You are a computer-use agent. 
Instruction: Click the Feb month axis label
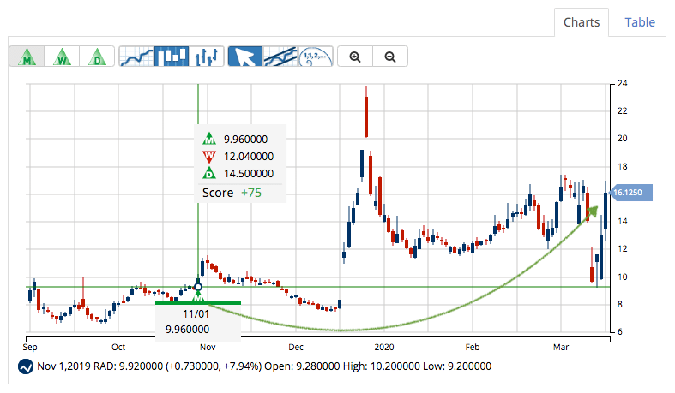473,347
